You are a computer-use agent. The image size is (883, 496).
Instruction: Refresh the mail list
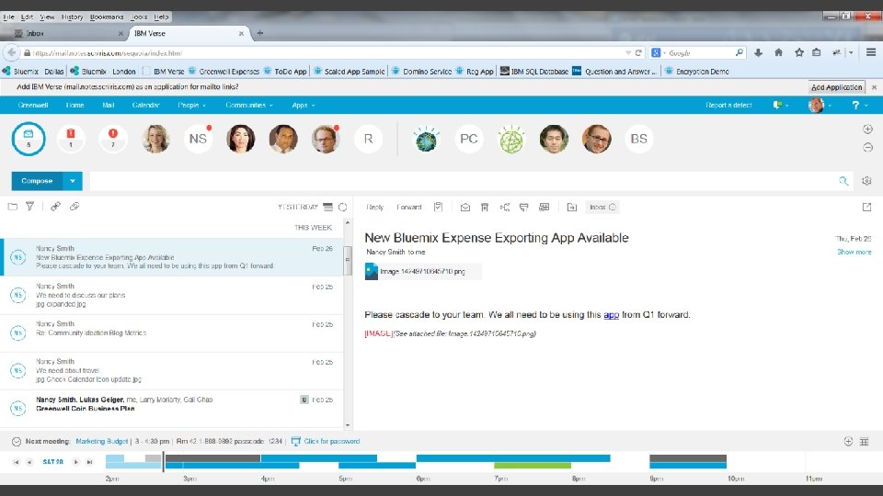[x=342, y=207]
